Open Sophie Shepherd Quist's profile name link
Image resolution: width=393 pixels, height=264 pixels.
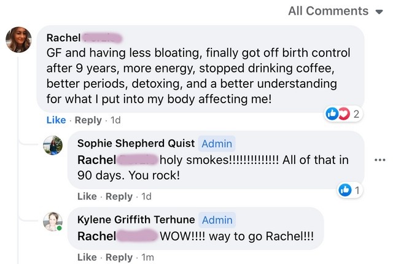point(136,144)
